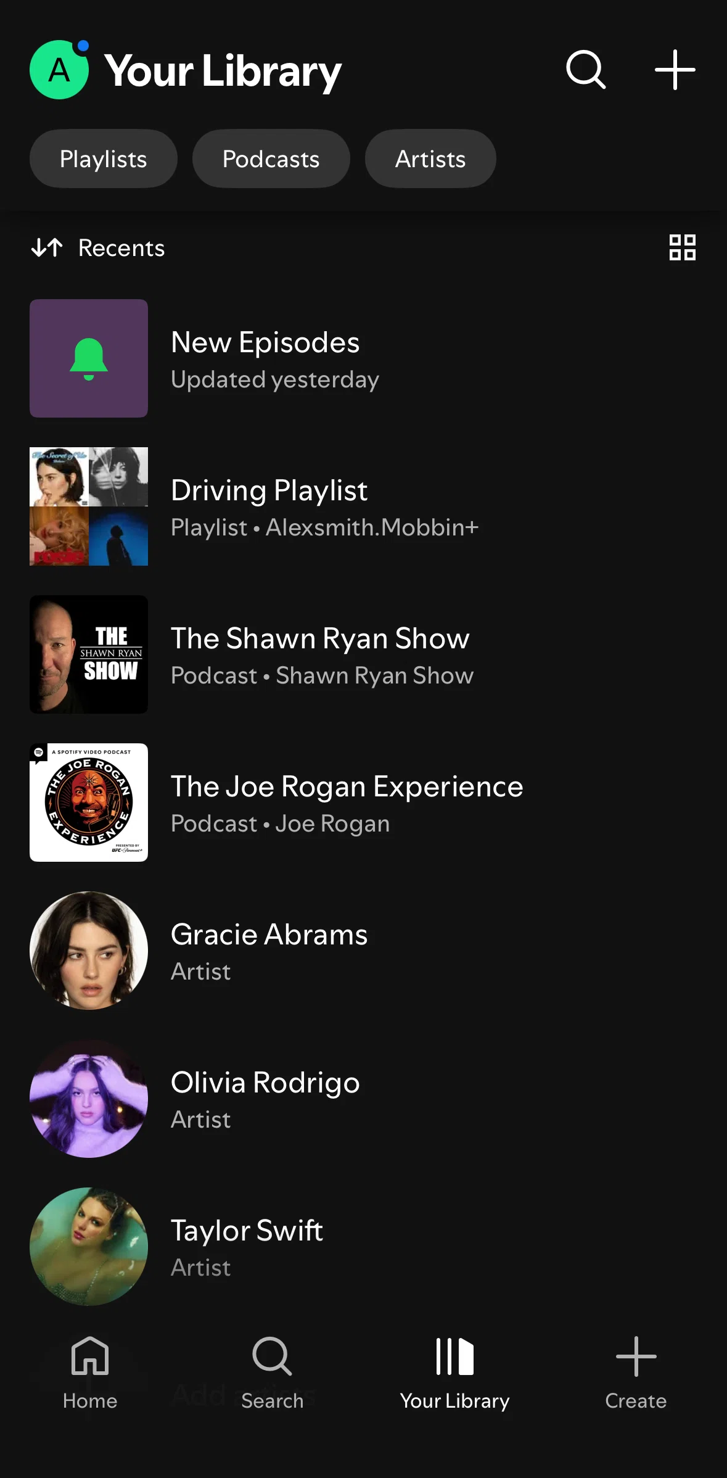This screenshot has height=1478, width=727.
Task: Open the New Episodes title
Action: pyautogui.click(x=265, y=342)
